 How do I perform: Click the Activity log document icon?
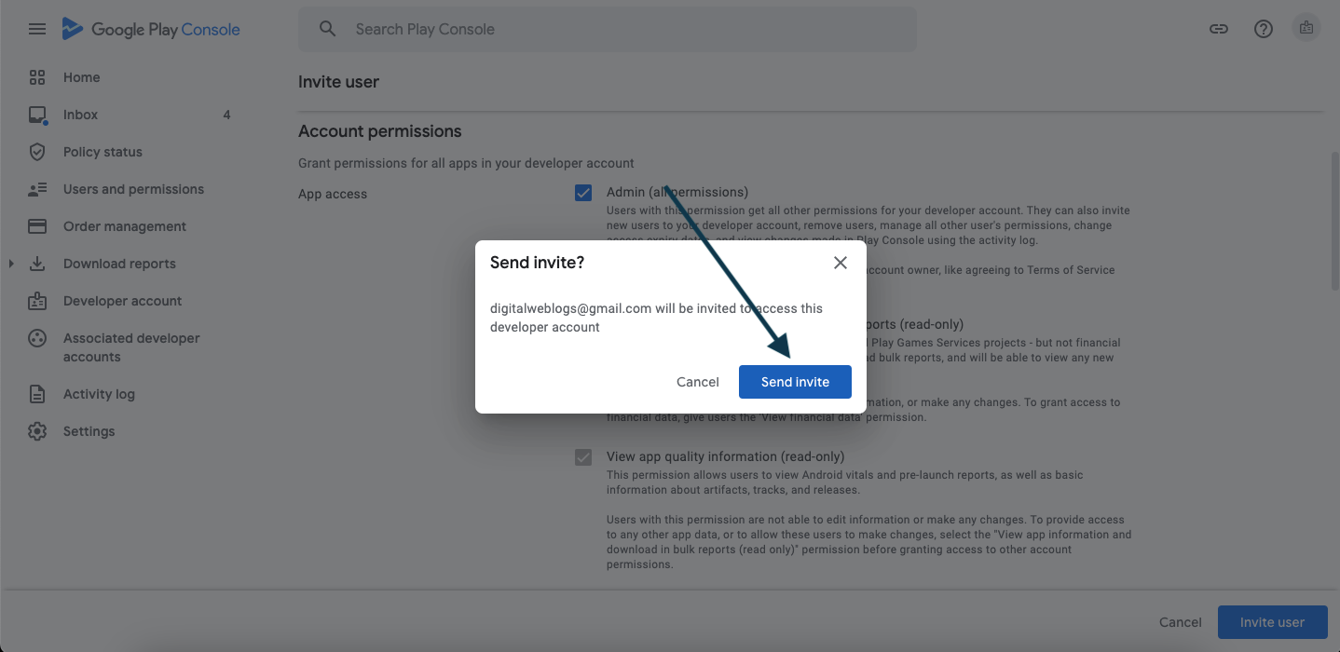point(37,394)
